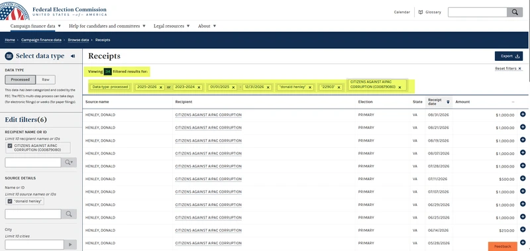Open the About menu
The image size is (530, 251).
coord(207,26)
